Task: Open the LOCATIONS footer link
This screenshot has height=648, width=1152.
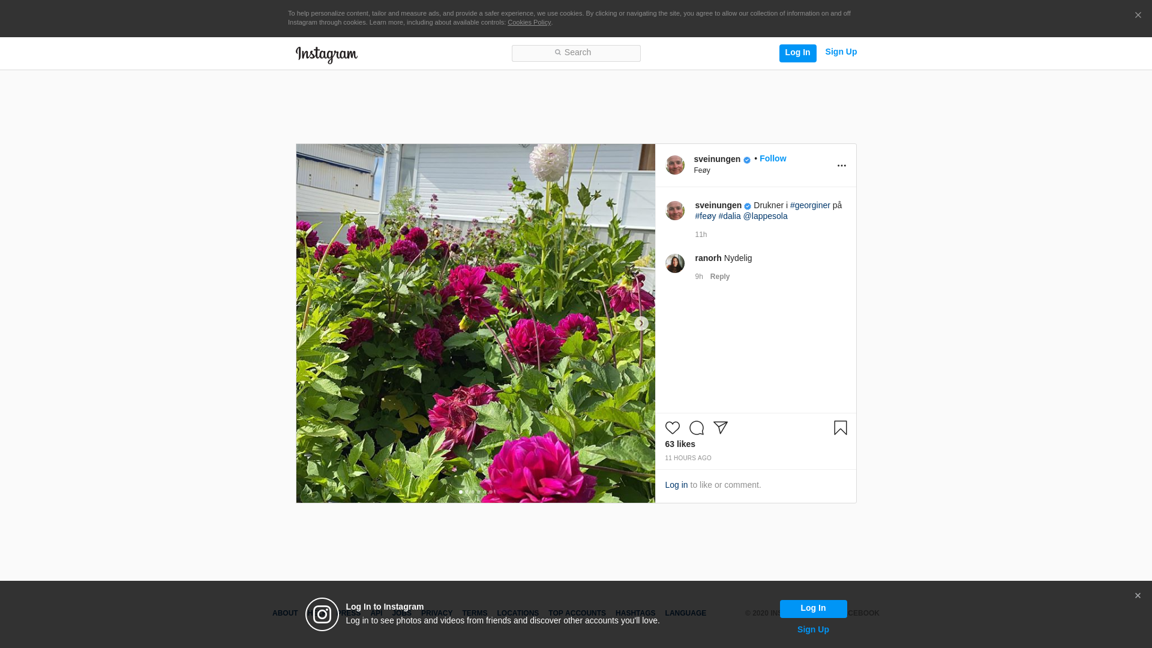Action: 518,613
